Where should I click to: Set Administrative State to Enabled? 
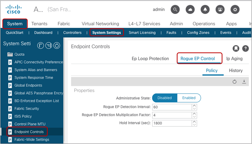189,98
